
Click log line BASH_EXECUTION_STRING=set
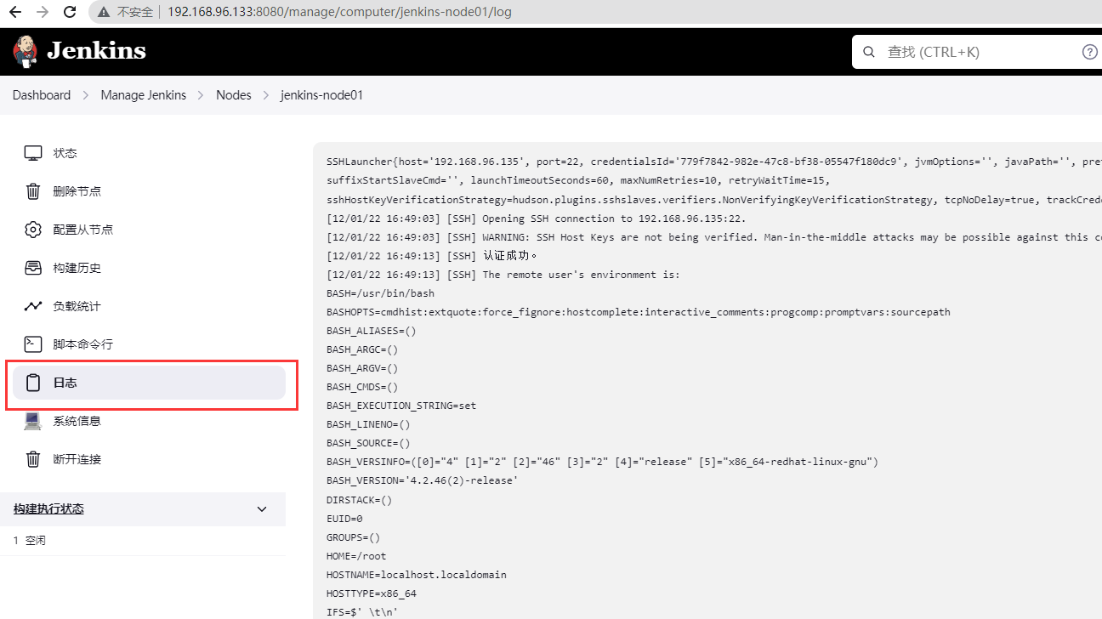click(x=401, y=406)
